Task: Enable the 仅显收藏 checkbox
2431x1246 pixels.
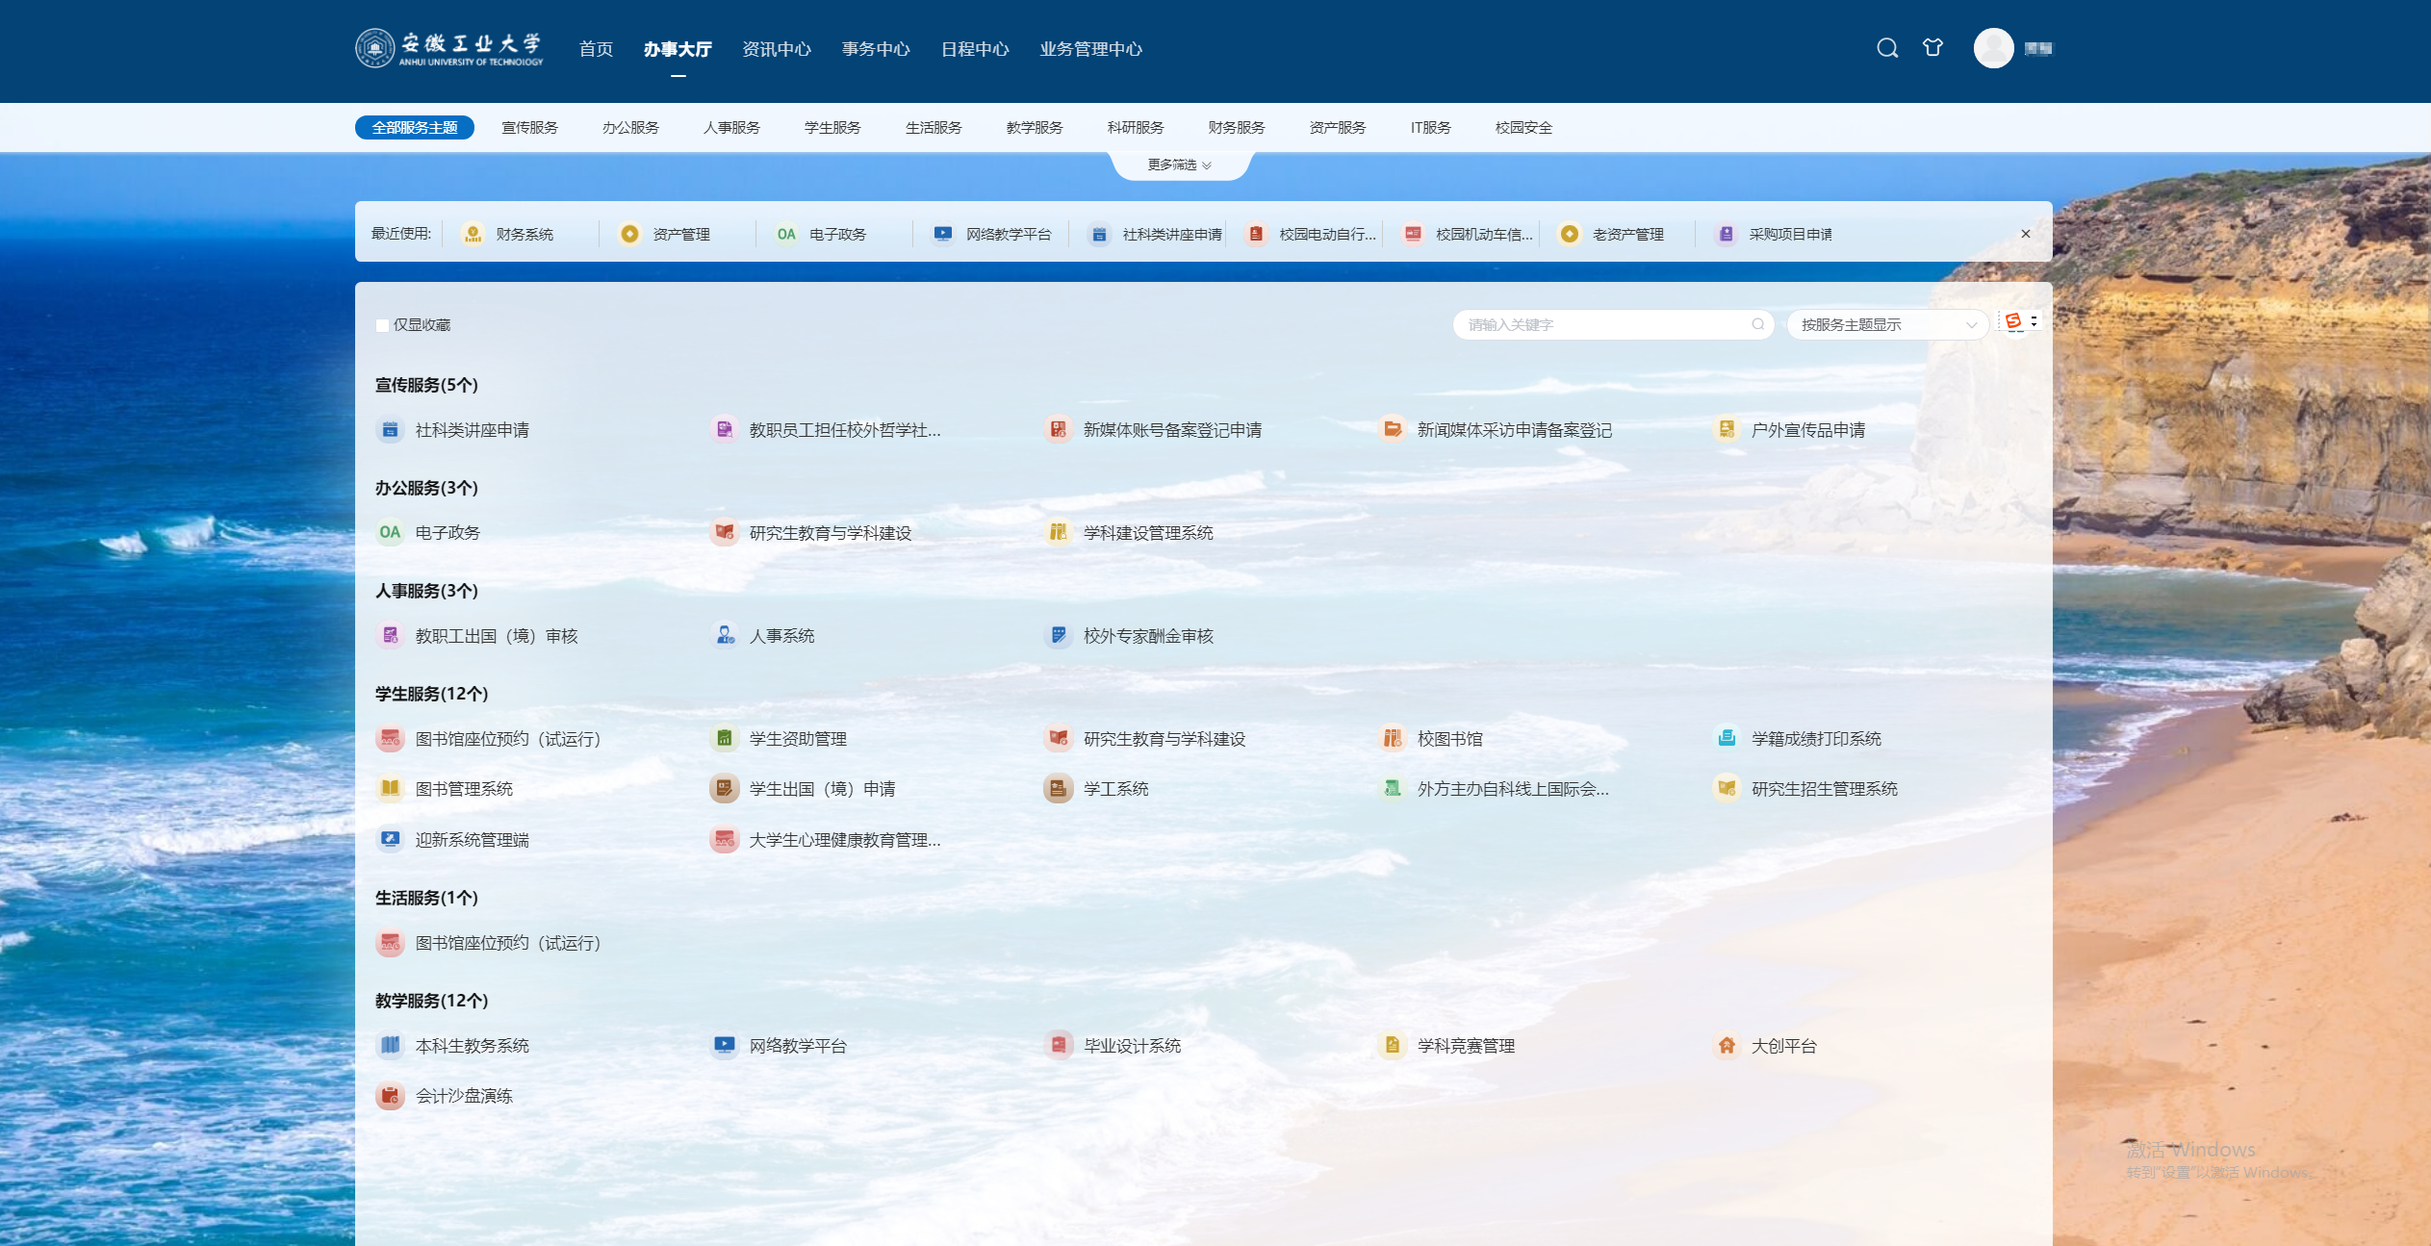Action: point(382,325)
